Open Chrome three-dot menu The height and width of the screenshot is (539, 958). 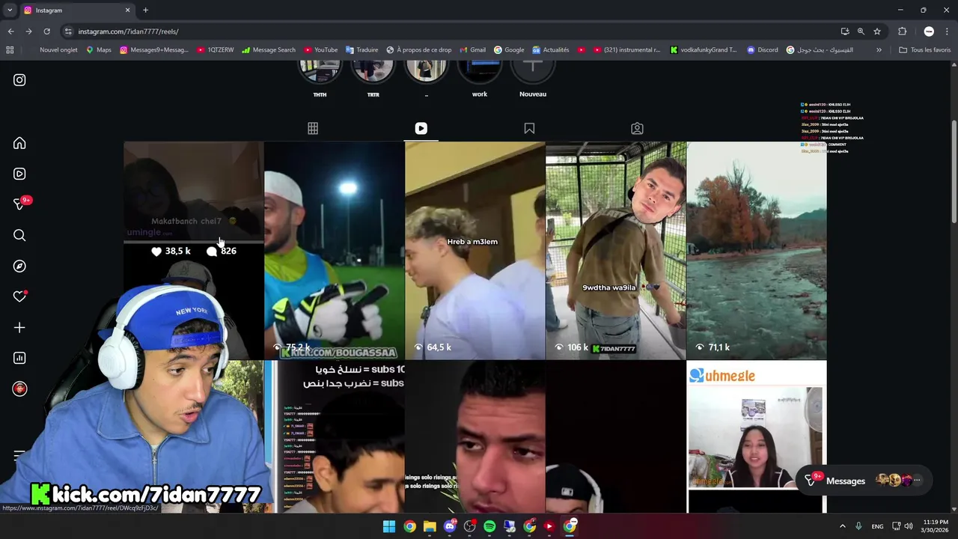click(948, 31)
